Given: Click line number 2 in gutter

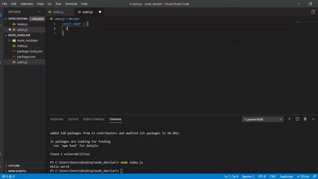Looking at the screenshot, I should [x=55, y=28].
